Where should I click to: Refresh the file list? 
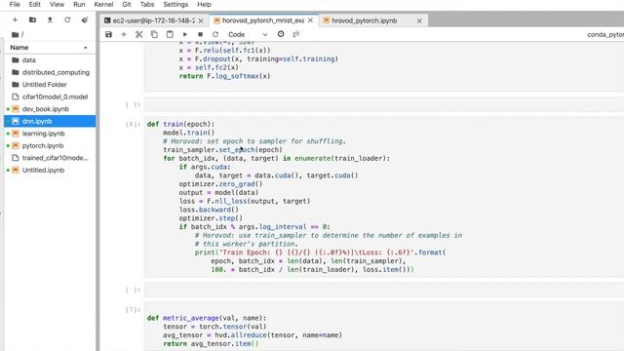[67, 19]
